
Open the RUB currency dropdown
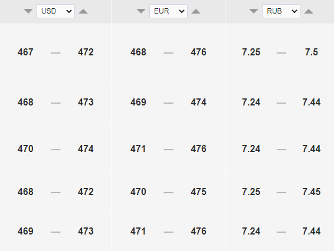click(281, 11)
